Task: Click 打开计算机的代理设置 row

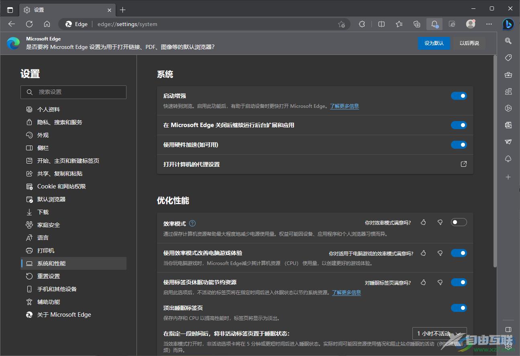Action: coord(315,164)
